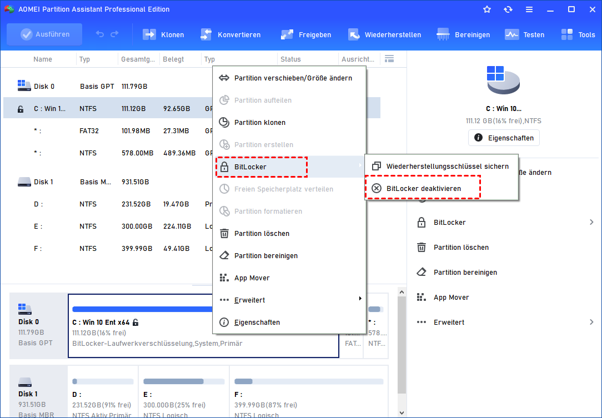Click the Status column header

pos(290,59)
